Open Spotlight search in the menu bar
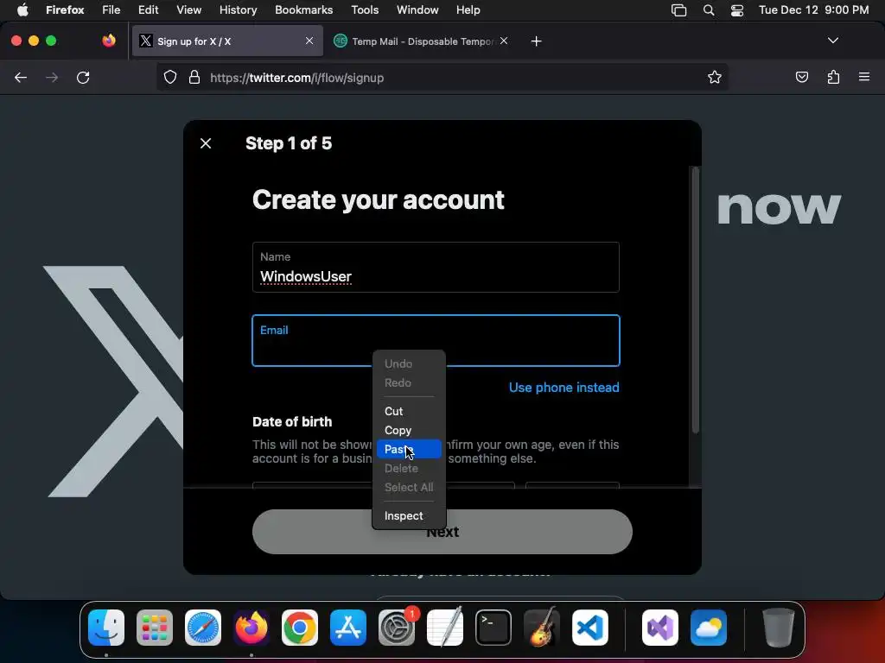Screen dimensions: 885x663 coord(709,10)
